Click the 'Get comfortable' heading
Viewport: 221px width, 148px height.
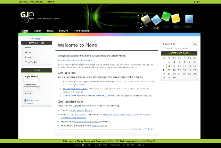pyautogui.click(x=70, y=102)
